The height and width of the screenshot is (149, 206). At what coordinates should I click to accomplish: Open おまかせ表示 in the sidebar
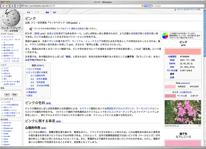(8, 53)
